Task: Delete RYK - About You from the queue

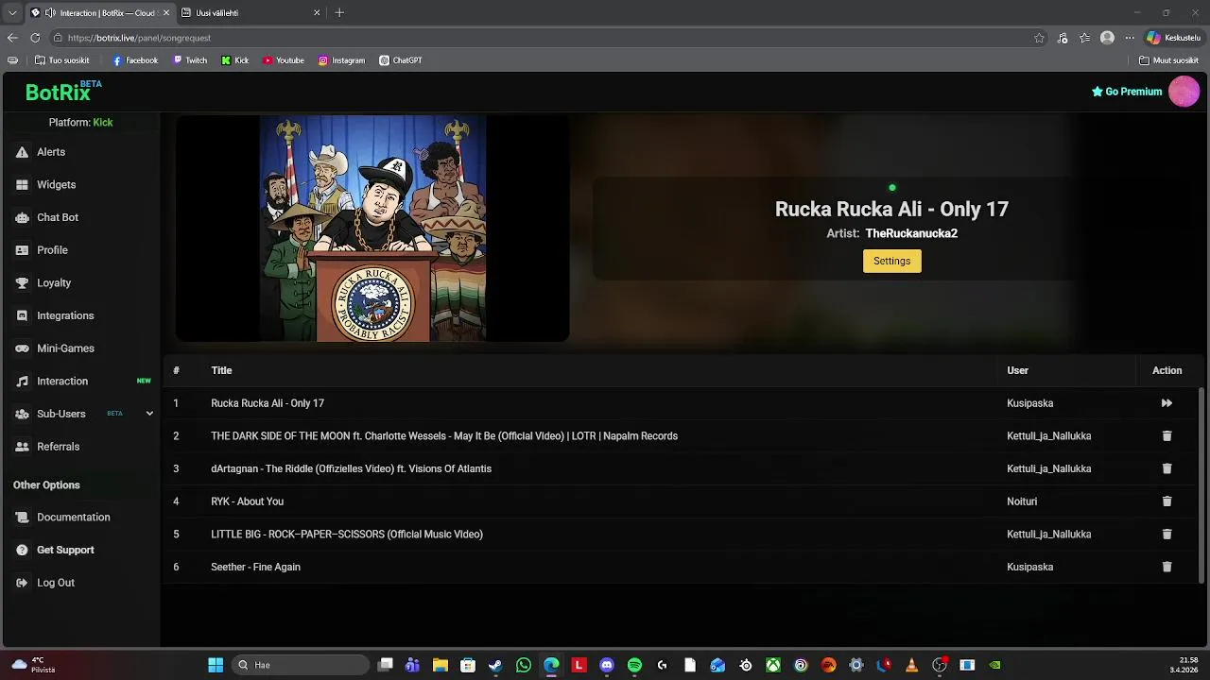Action: coord(1167,501)
